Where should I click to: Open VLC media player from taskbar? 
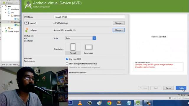[x=80, y=103]
